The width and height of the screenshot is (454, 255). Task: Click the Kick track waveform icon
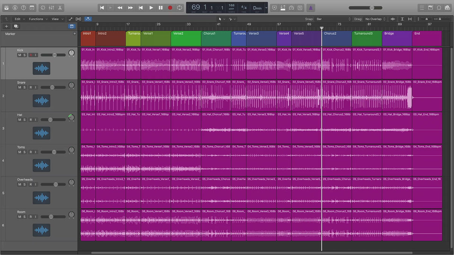(41, 68)
